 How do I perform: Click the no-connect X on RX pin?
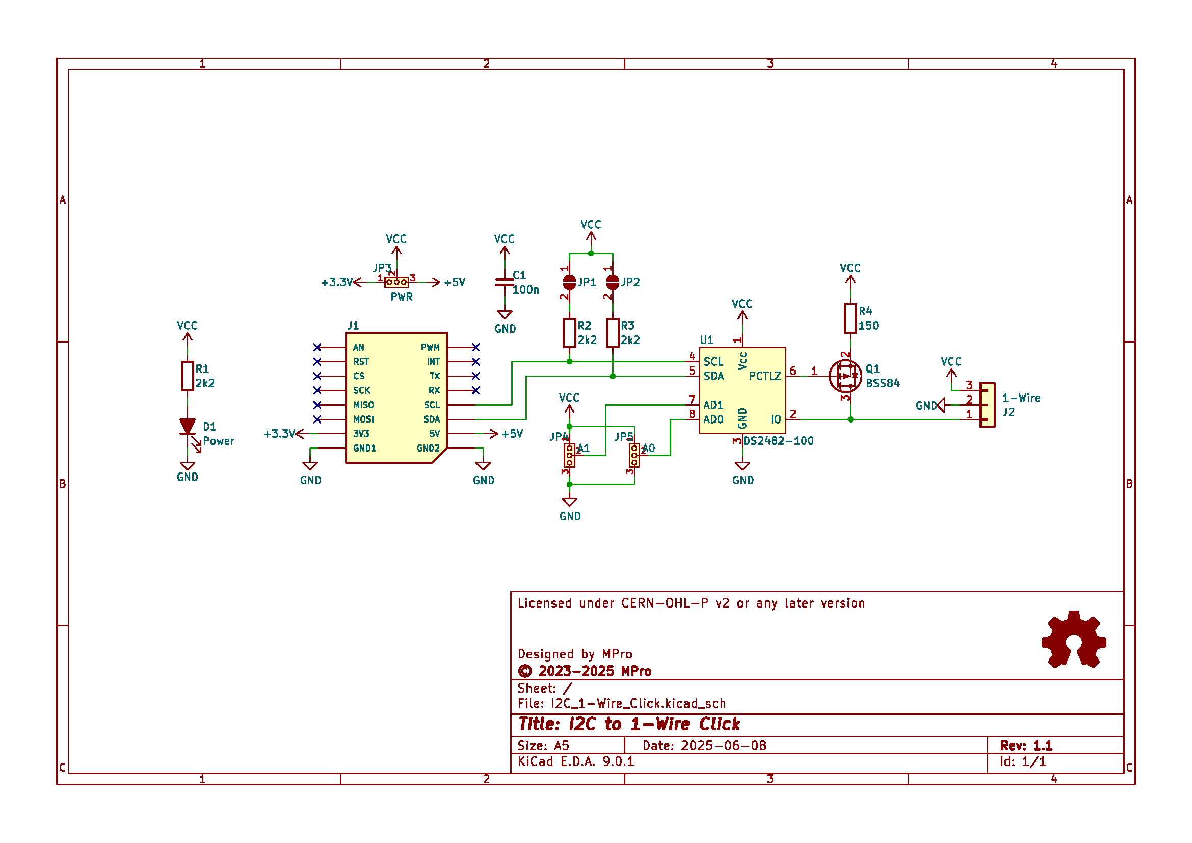click(476, 390)
